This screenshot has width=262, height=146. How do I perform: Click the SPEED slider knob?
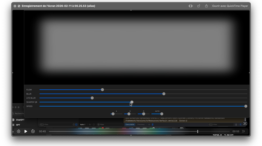[246, 106]
